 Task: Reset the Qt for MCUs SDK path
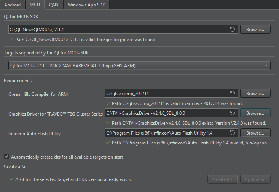click(232, 29)
